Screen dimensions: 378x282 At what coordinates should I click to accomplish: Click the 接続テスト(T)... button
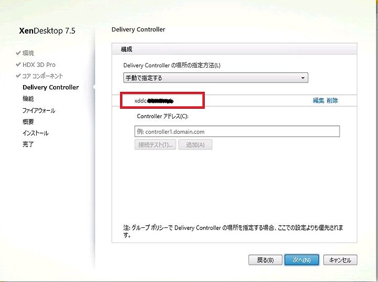[x=155, y=145]
